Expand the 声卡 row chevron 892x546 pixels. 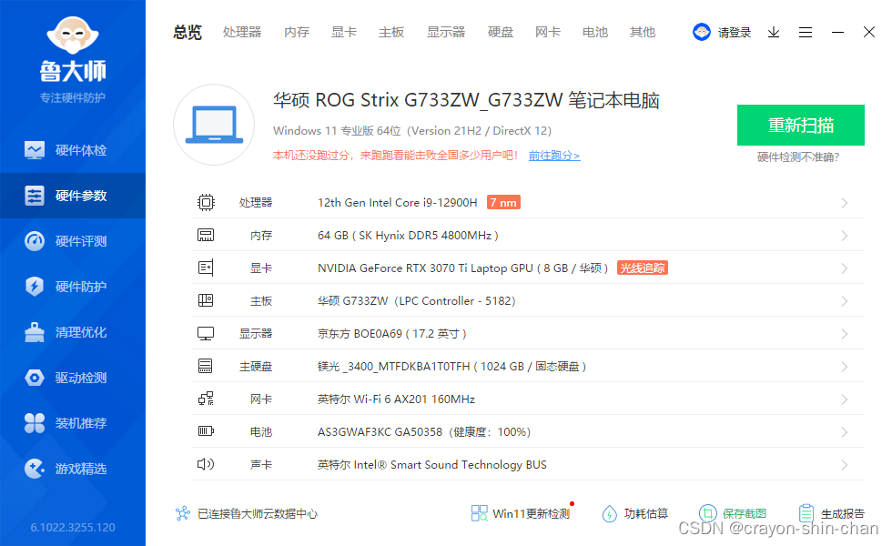pyautogui.click(x=845, y=465)
